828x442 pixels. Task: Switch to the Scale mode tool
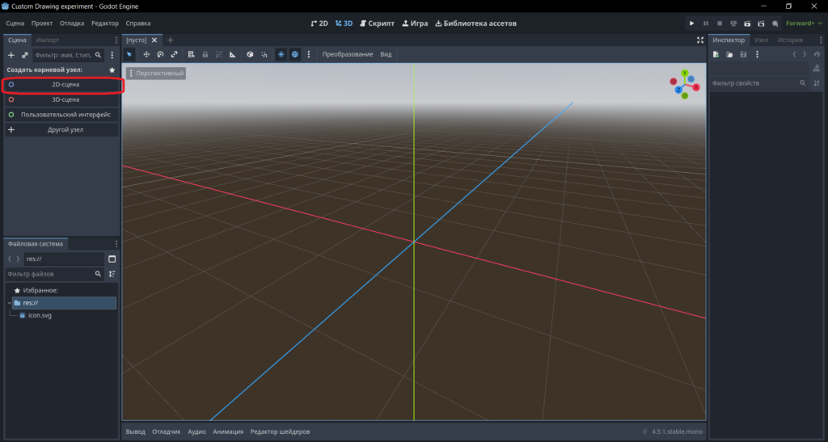[175, 54]
